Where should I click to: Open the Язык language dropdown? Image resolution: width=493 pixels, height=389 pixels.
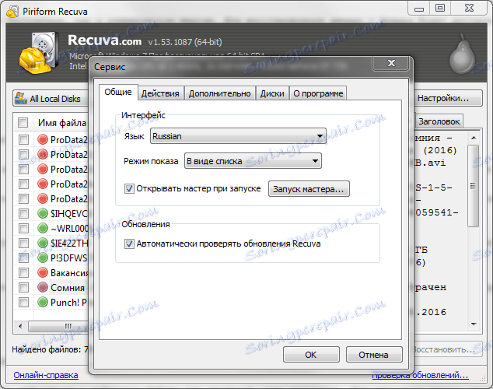pyautogui.click(x=238, y=136)
